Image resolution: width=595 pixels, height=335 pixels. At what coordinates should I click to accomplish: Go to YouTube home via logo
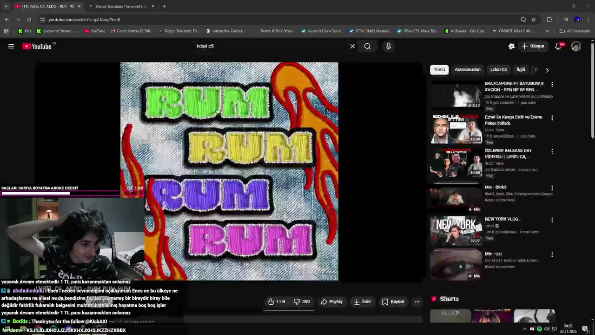coord(37,46)
